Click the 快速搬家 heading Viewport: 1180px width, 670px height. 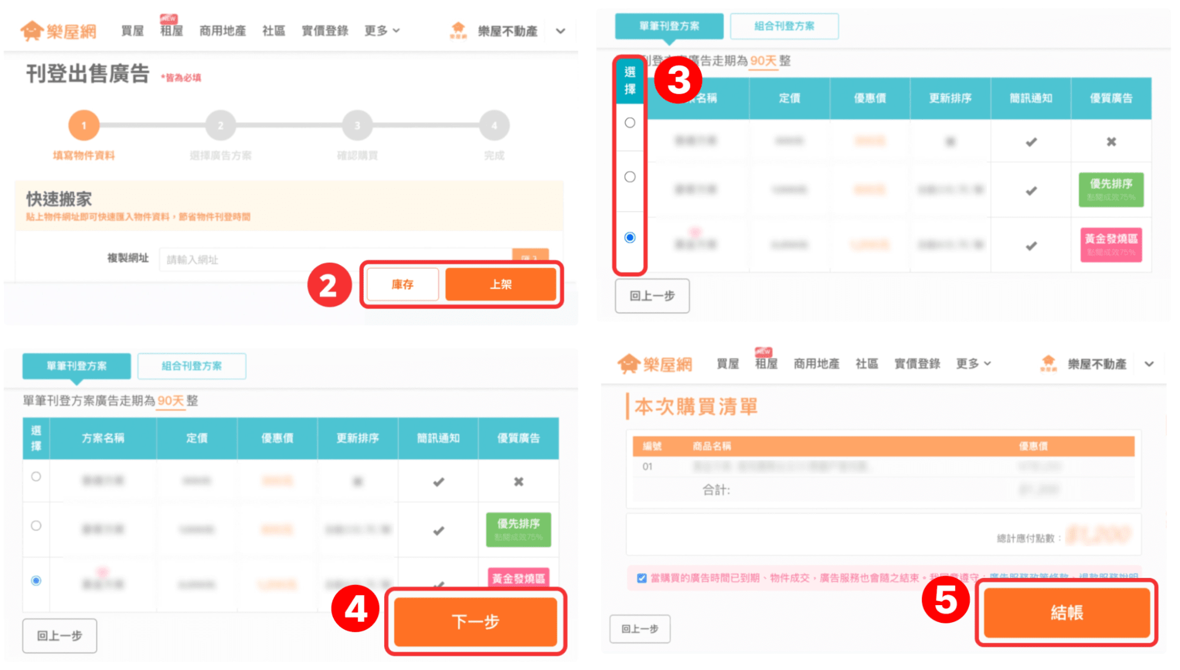[x=59, y=199]
